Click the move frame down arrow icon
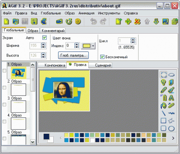This screenshot has height=154, width=180. (156, 22)
